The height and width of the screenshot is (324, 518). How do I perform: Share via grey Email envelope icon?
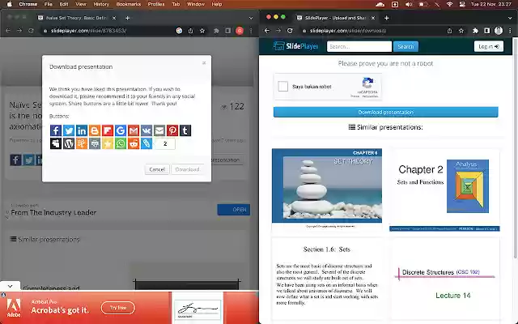159,130
